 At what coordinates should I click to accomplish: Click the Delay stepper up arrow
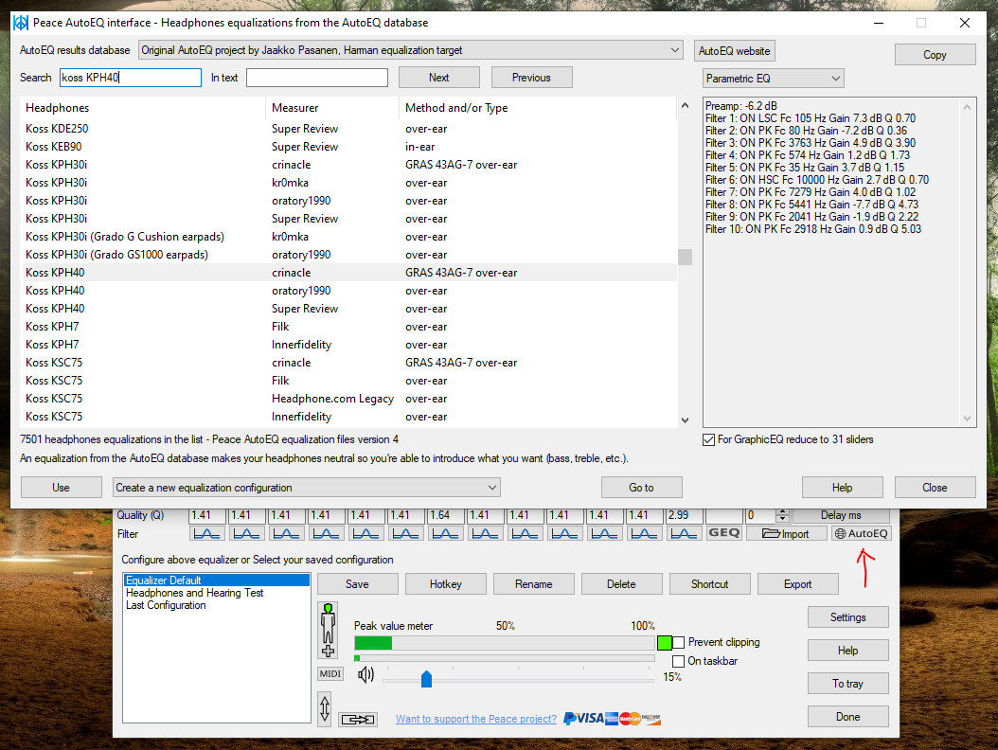pyautogui.click(x=783, y=512)
